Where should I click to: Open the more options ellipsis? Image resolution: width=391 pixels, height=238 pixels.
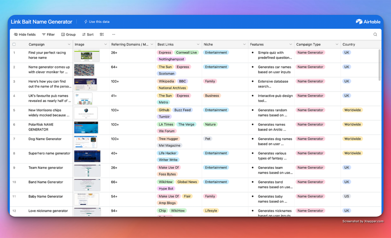click(114, 34)
